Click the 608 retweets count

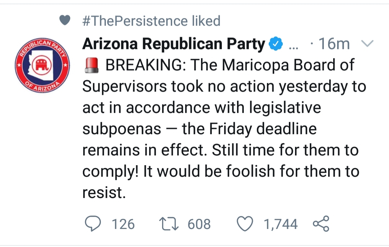click(199, 224)
